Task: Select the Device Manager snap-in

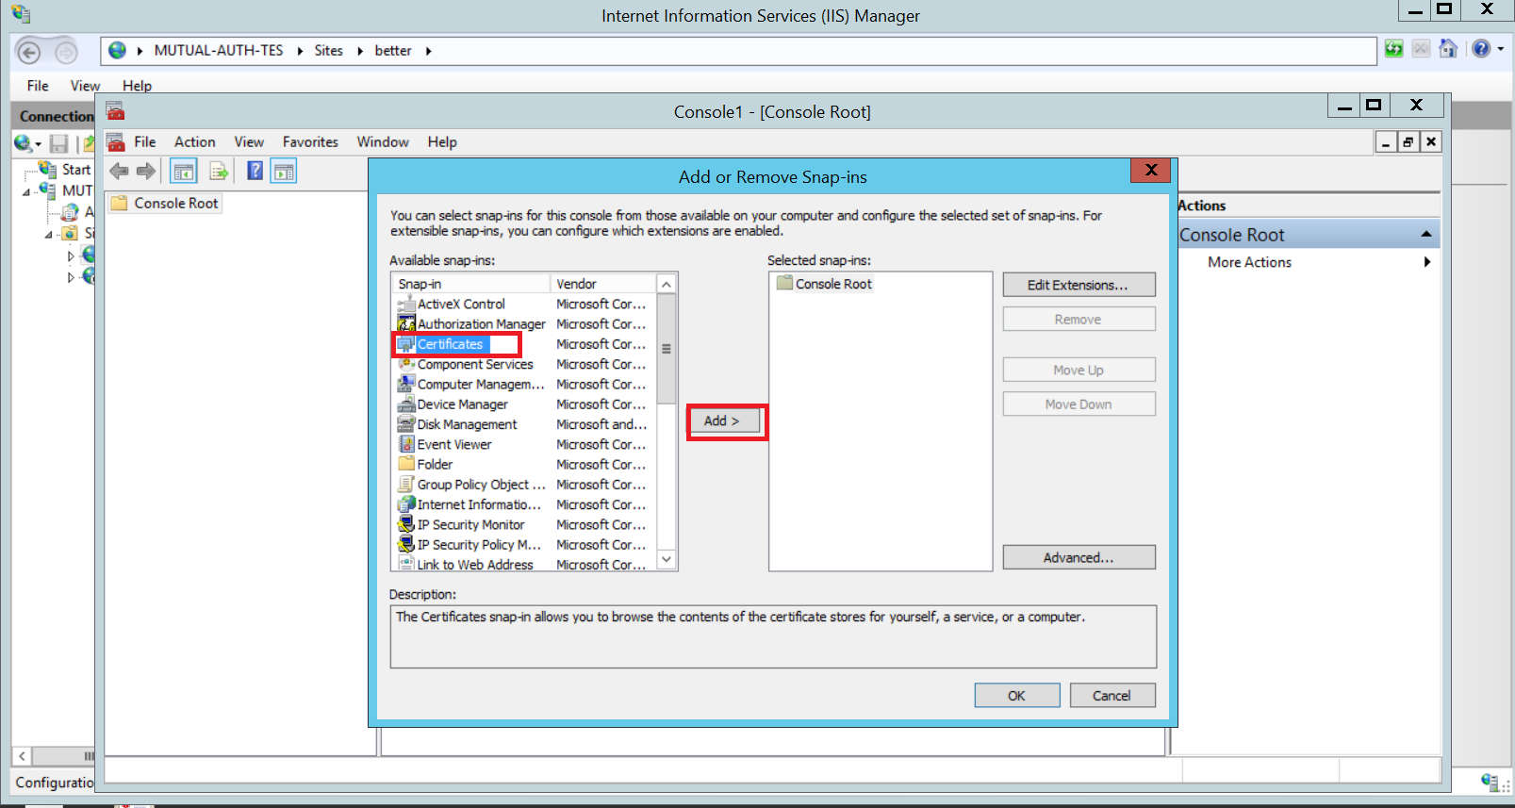Action: pyautogui.click(x=462, y=404)
